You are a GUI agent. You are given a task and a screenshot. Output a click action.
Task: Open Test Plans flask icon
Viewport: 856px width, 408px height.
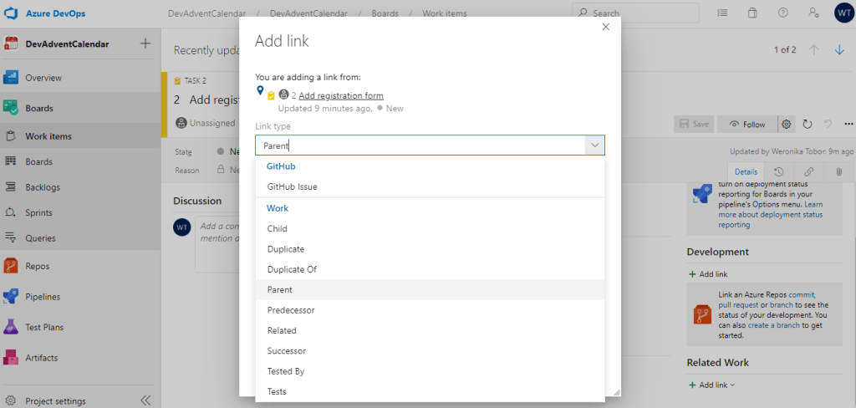click(11, 327)
